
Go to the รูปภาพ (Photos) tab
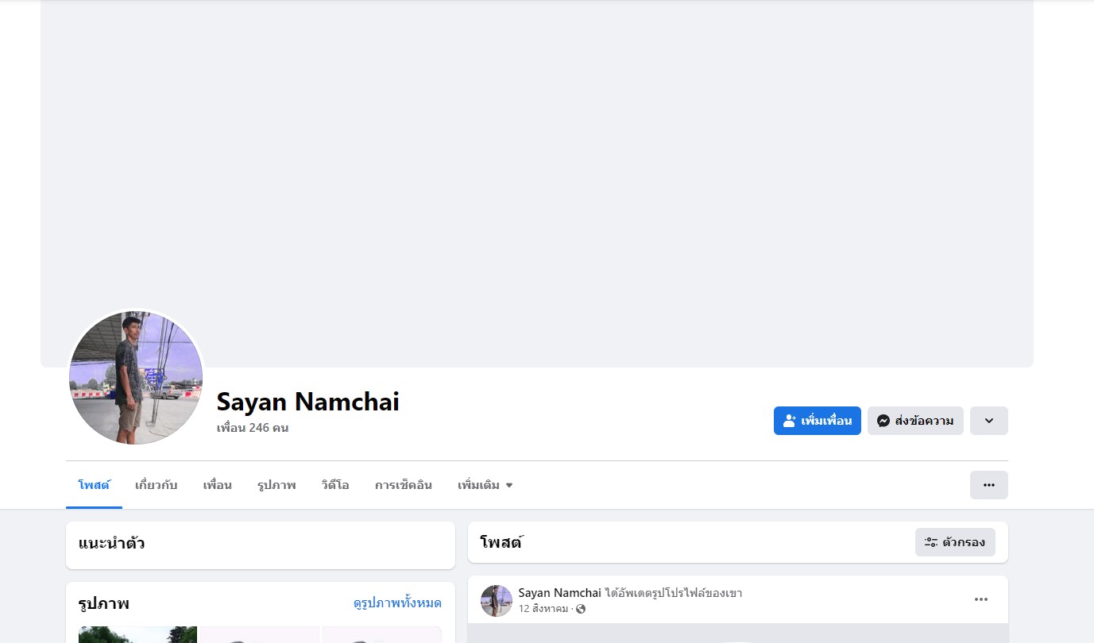coord(276,485)
